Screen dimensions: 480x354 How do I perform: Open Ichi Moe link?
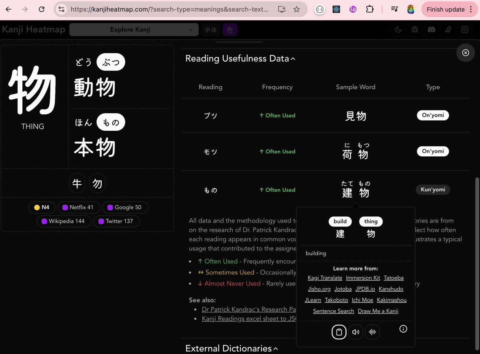(x=362, y=300)
